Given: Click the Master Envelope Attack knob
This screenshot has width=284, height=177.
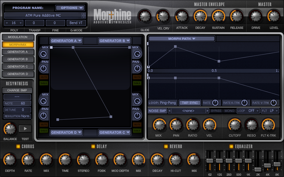Looking at the screenshot, I should click(x=182, y=16).
